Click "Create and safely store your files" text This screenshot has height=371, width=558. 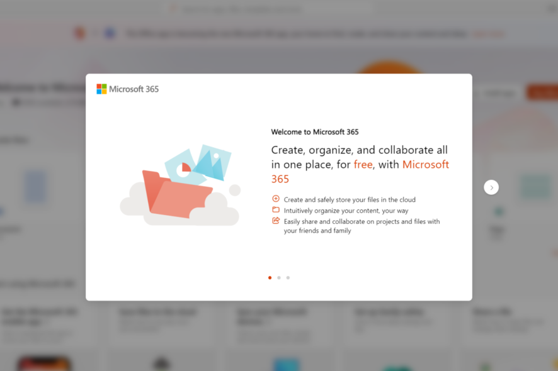[x=331, y=200]
